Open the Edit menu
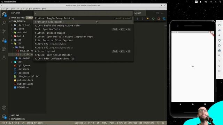Screen dimensions: 223x125 point(8,9)
